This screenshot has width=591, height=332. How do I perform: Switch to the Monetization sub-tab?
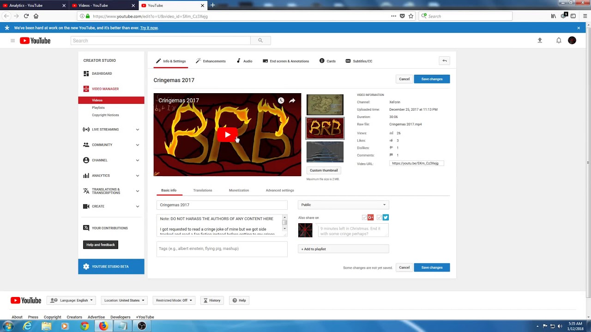[239, 190]
